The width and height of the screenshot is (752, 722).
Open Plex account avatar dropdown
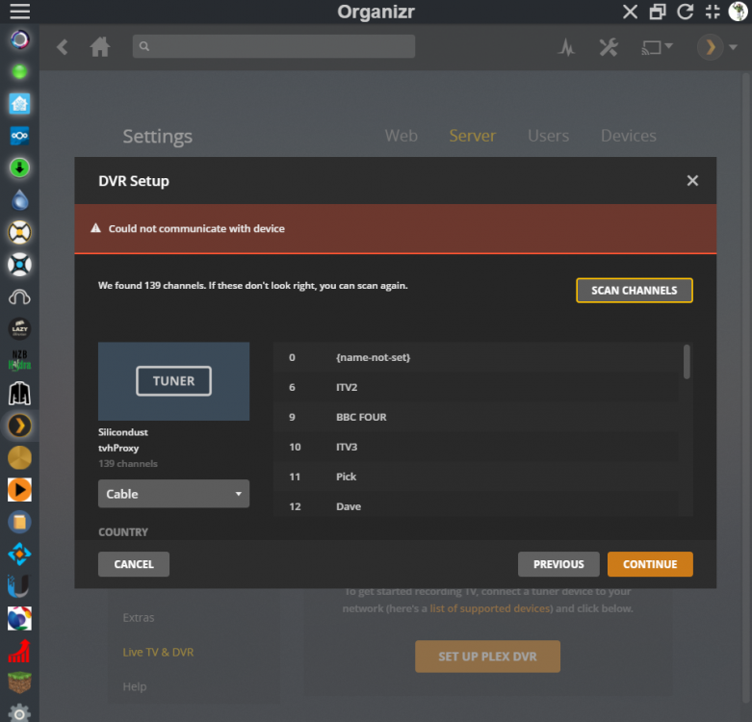pos(716,47)
